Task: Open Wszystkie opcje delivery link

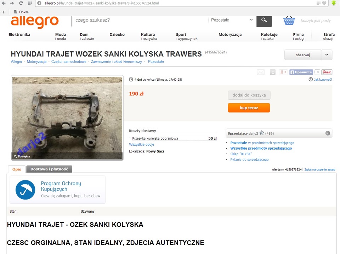Action: [141, 144]
